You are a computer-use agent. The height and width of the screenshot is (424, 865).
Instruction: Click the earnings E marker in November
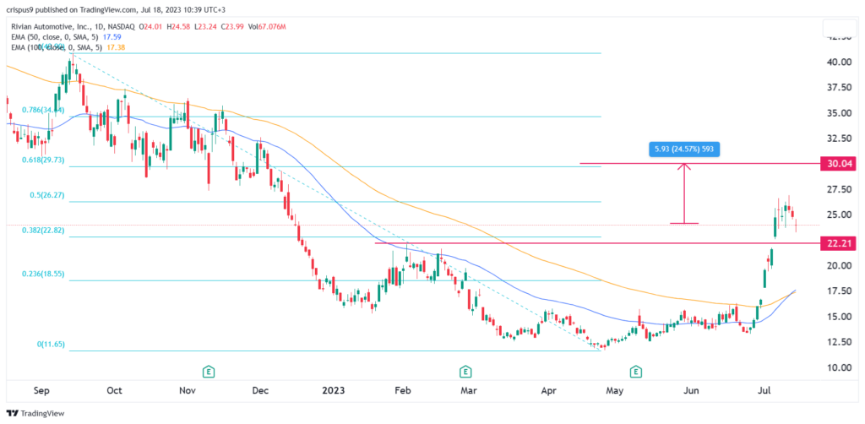tap(208, 371)
